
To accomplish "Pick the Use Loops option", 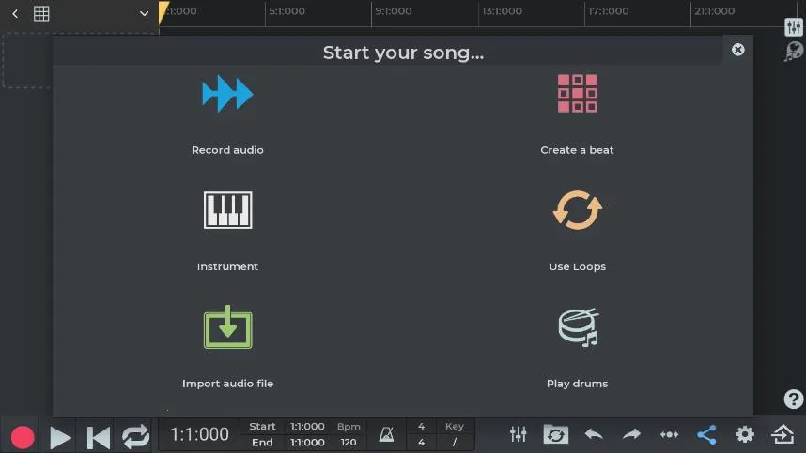I will tap(577, 211).
